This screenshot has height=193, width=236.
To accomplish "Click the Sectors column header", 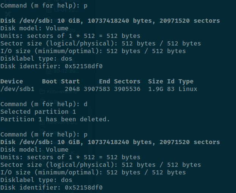I will [127, 82].
